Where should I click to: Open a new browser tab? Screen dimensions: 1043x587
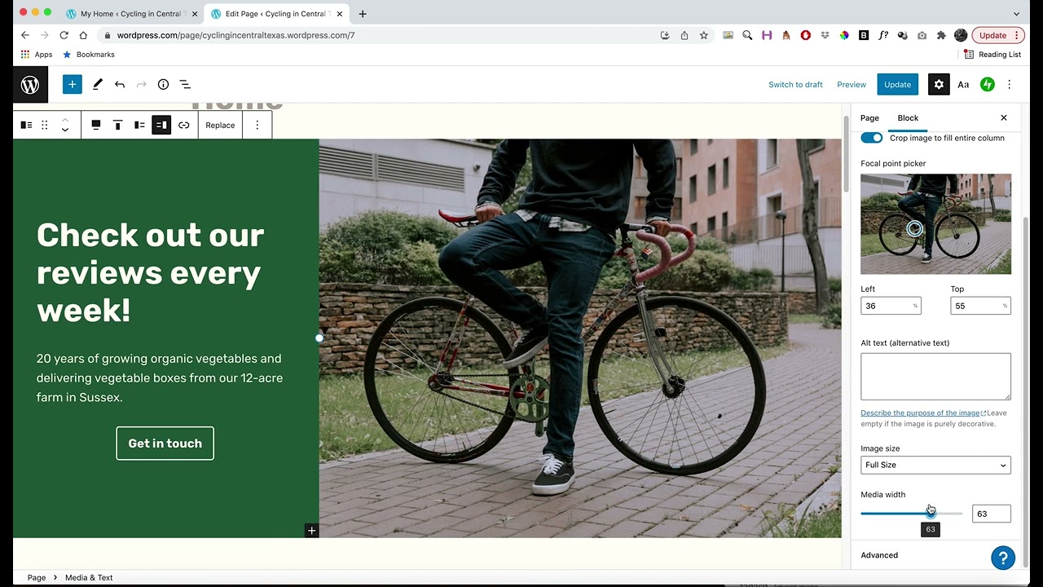tap(363, 14)
